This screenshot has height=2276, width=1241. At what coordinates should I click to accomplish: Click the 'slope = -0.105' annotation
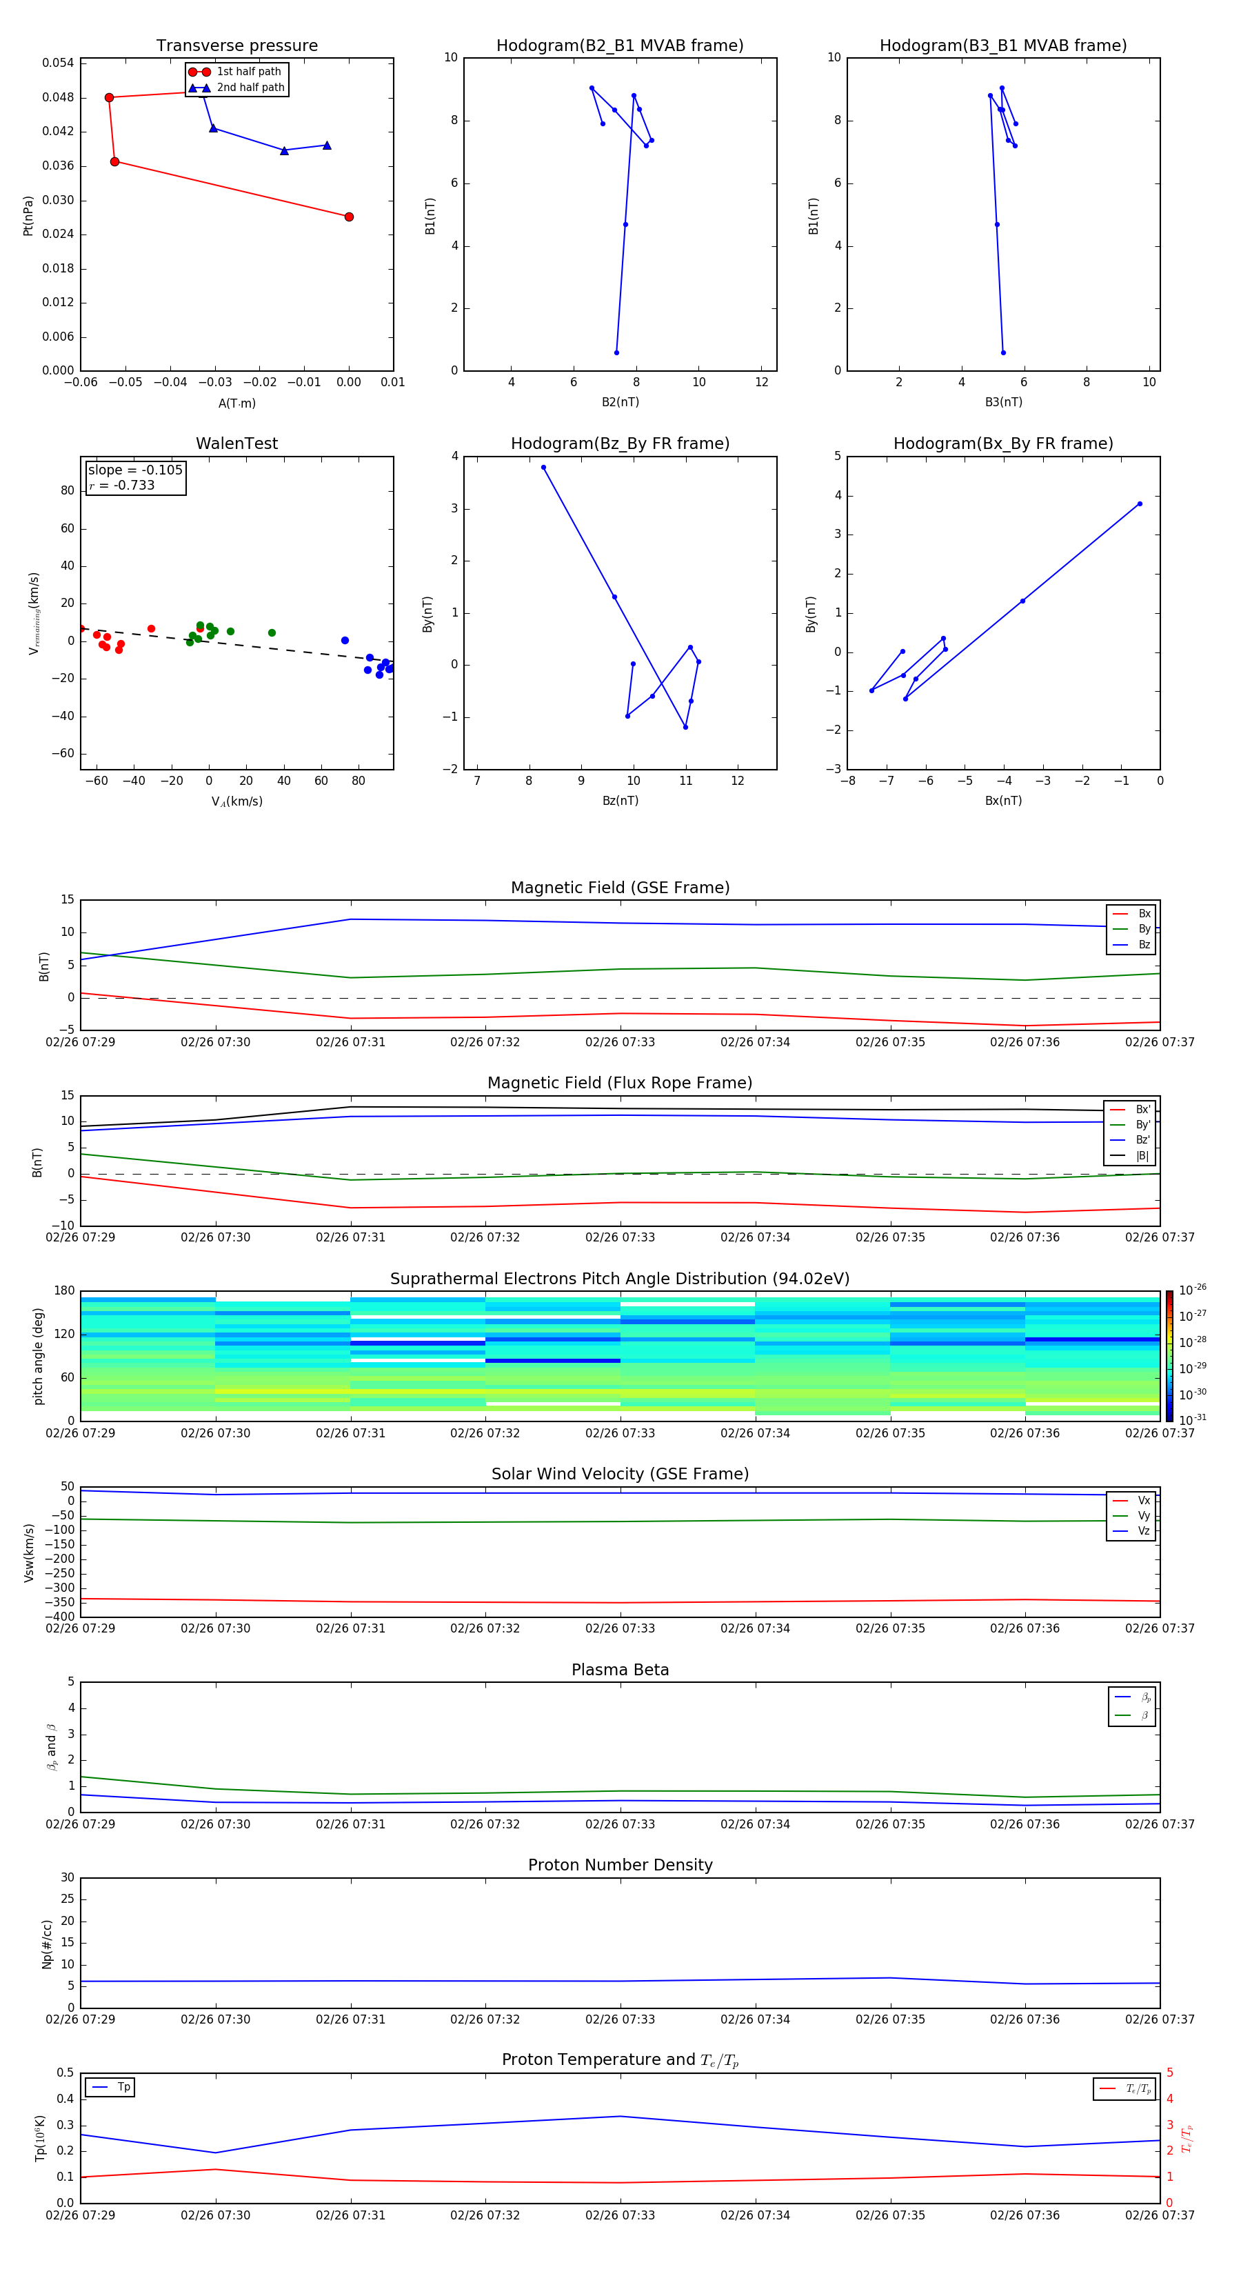click(135, 470)
